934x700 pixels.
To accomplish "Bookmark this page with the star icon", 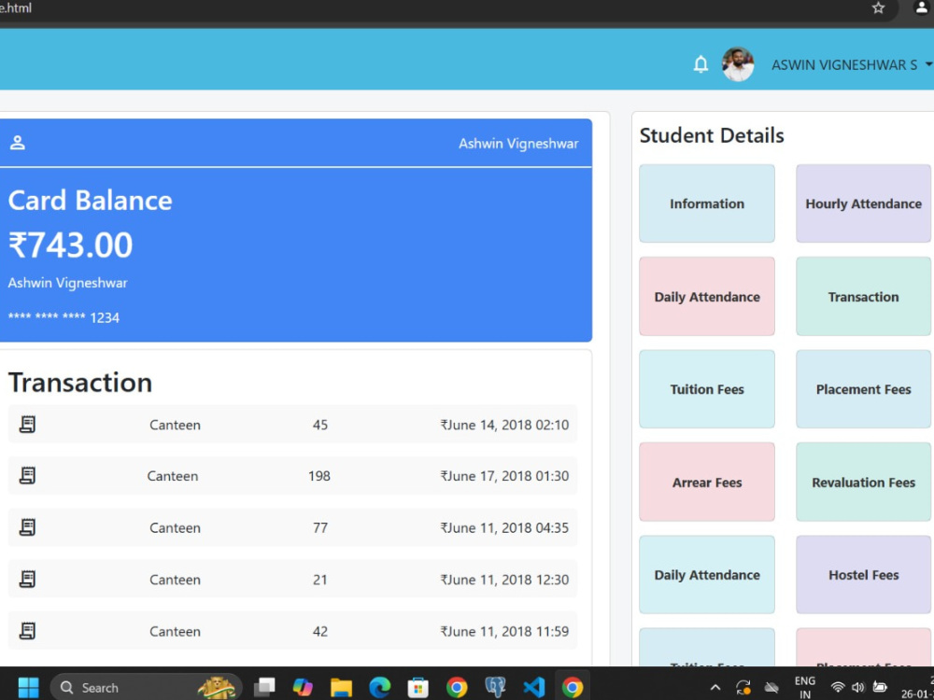I will [x=878, y=8].
